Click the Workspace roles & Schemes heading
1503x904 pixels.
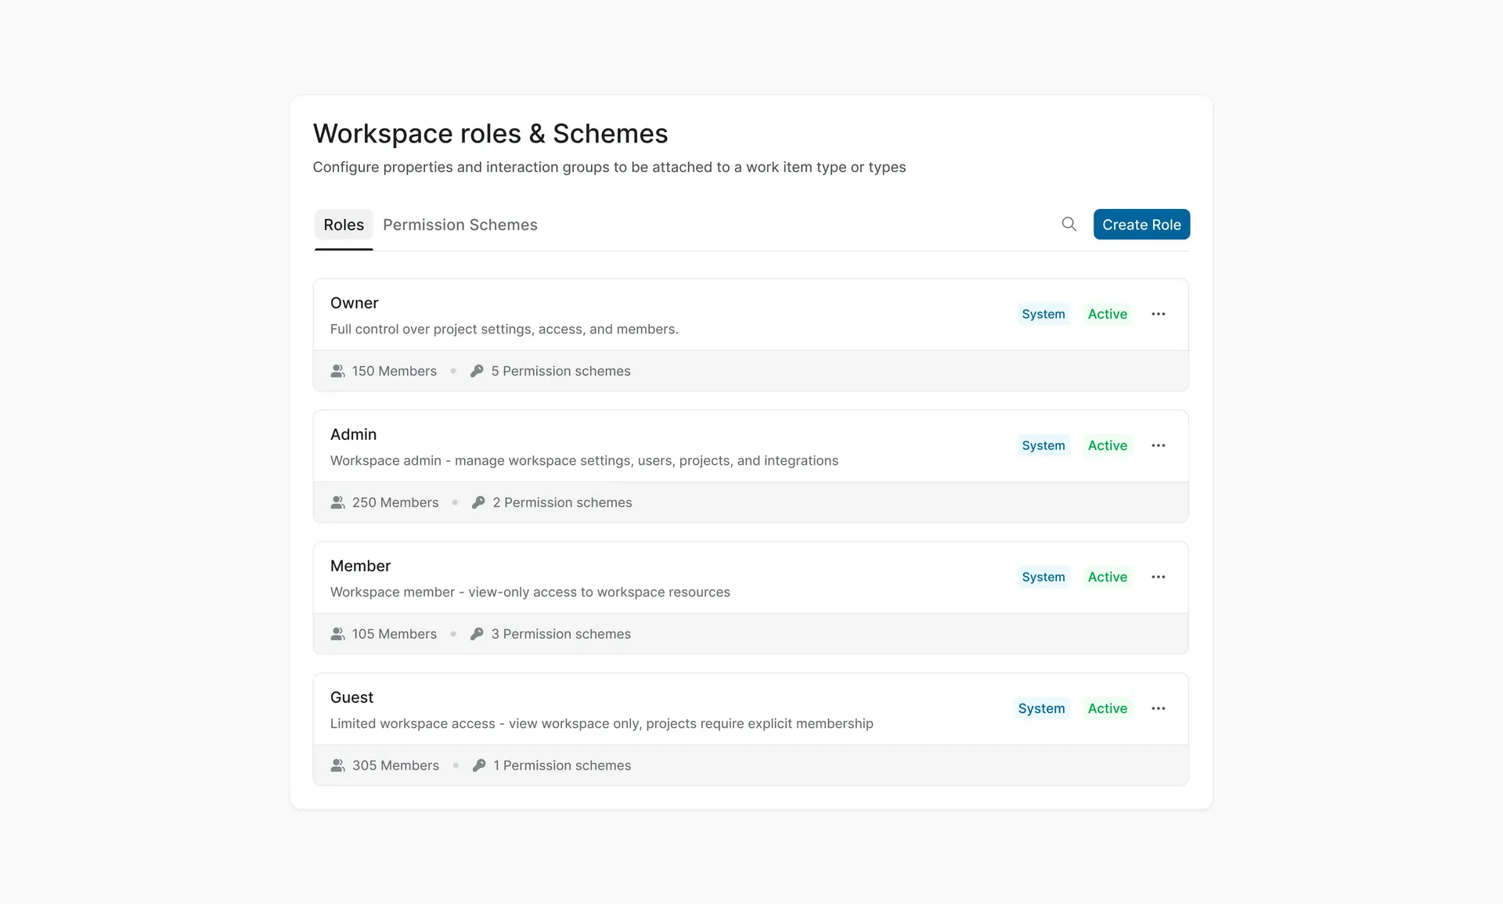(x=490, y=134)
